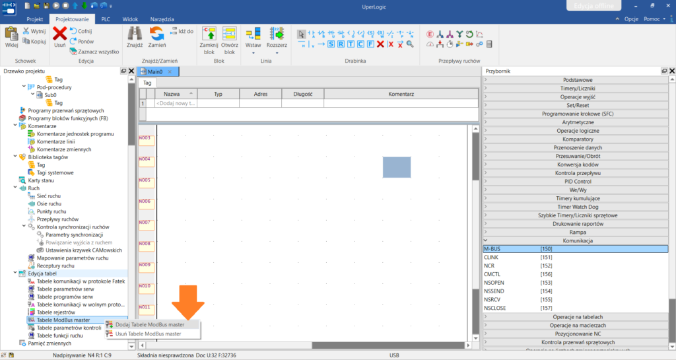Click the stopwatch icon in Przepływy ruchów
This screenshot has height=360, width=676.
click(450, 44)
